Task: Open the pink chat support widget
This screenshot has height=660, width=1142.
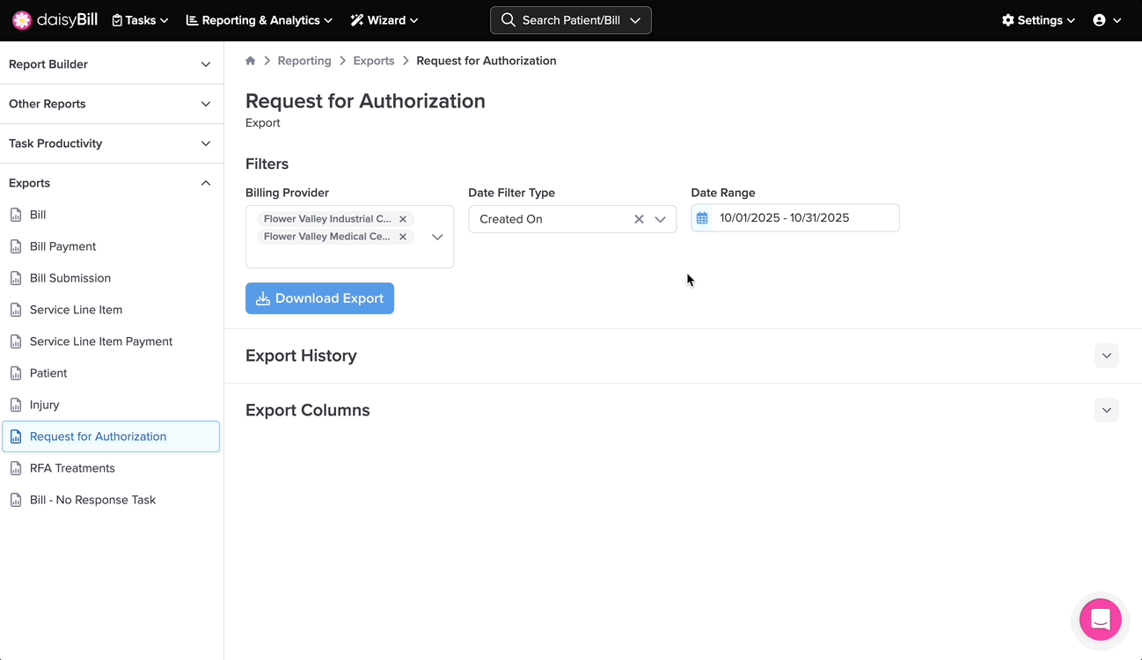Action: click(1100, 620)
